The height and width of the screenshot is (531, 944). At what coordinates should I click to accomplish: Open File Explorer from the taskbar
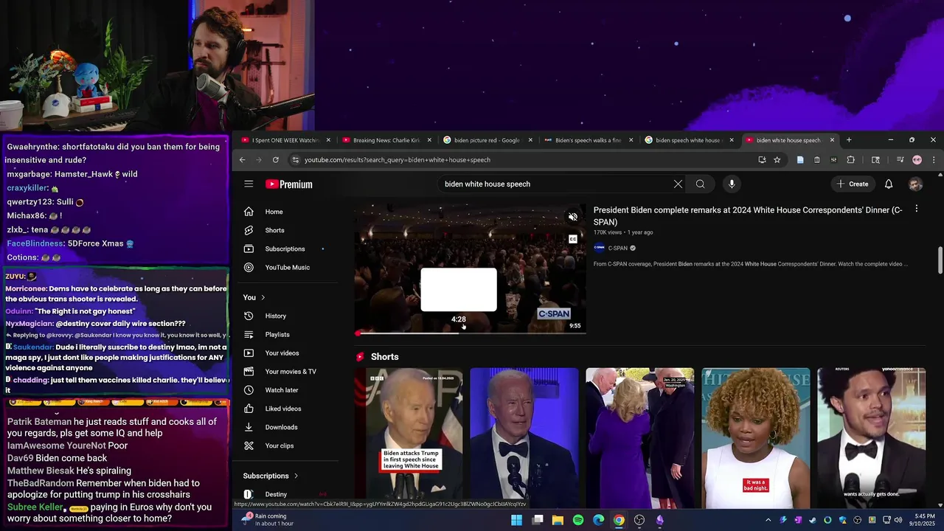click(558, 520)
